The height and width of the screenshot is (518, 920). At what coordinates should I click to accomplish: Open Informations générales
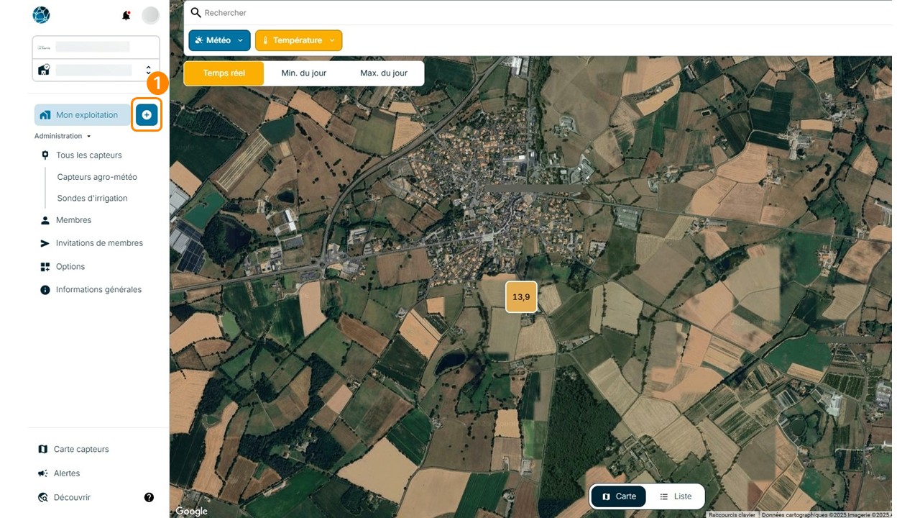click(98, 290)
